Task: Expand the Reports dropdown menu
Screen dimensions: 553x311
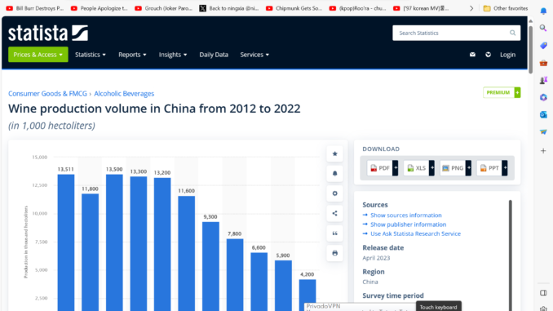Action: coord(132,55)
